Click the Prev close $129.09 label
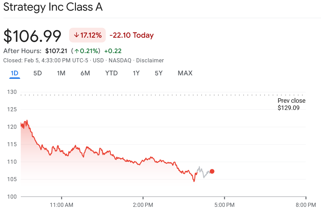 point(291,104)
